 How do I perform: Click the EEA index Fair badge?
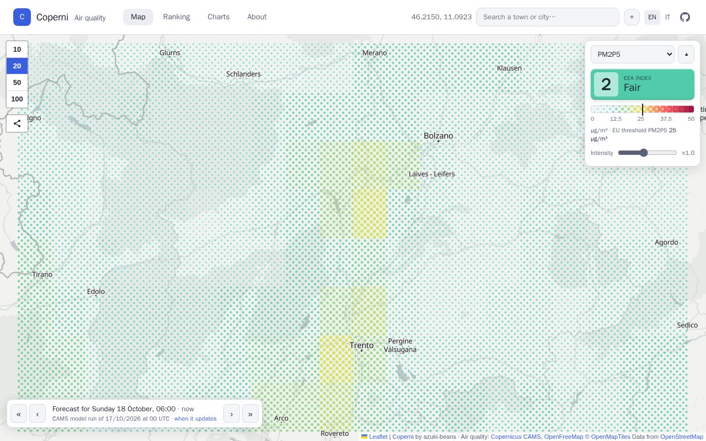643,84
